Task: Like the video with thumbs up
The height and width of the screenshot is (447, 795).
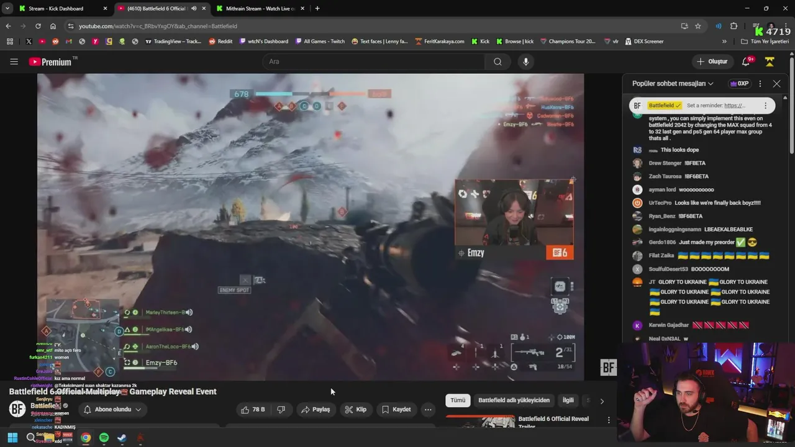Action: click(x=253, y=409)
